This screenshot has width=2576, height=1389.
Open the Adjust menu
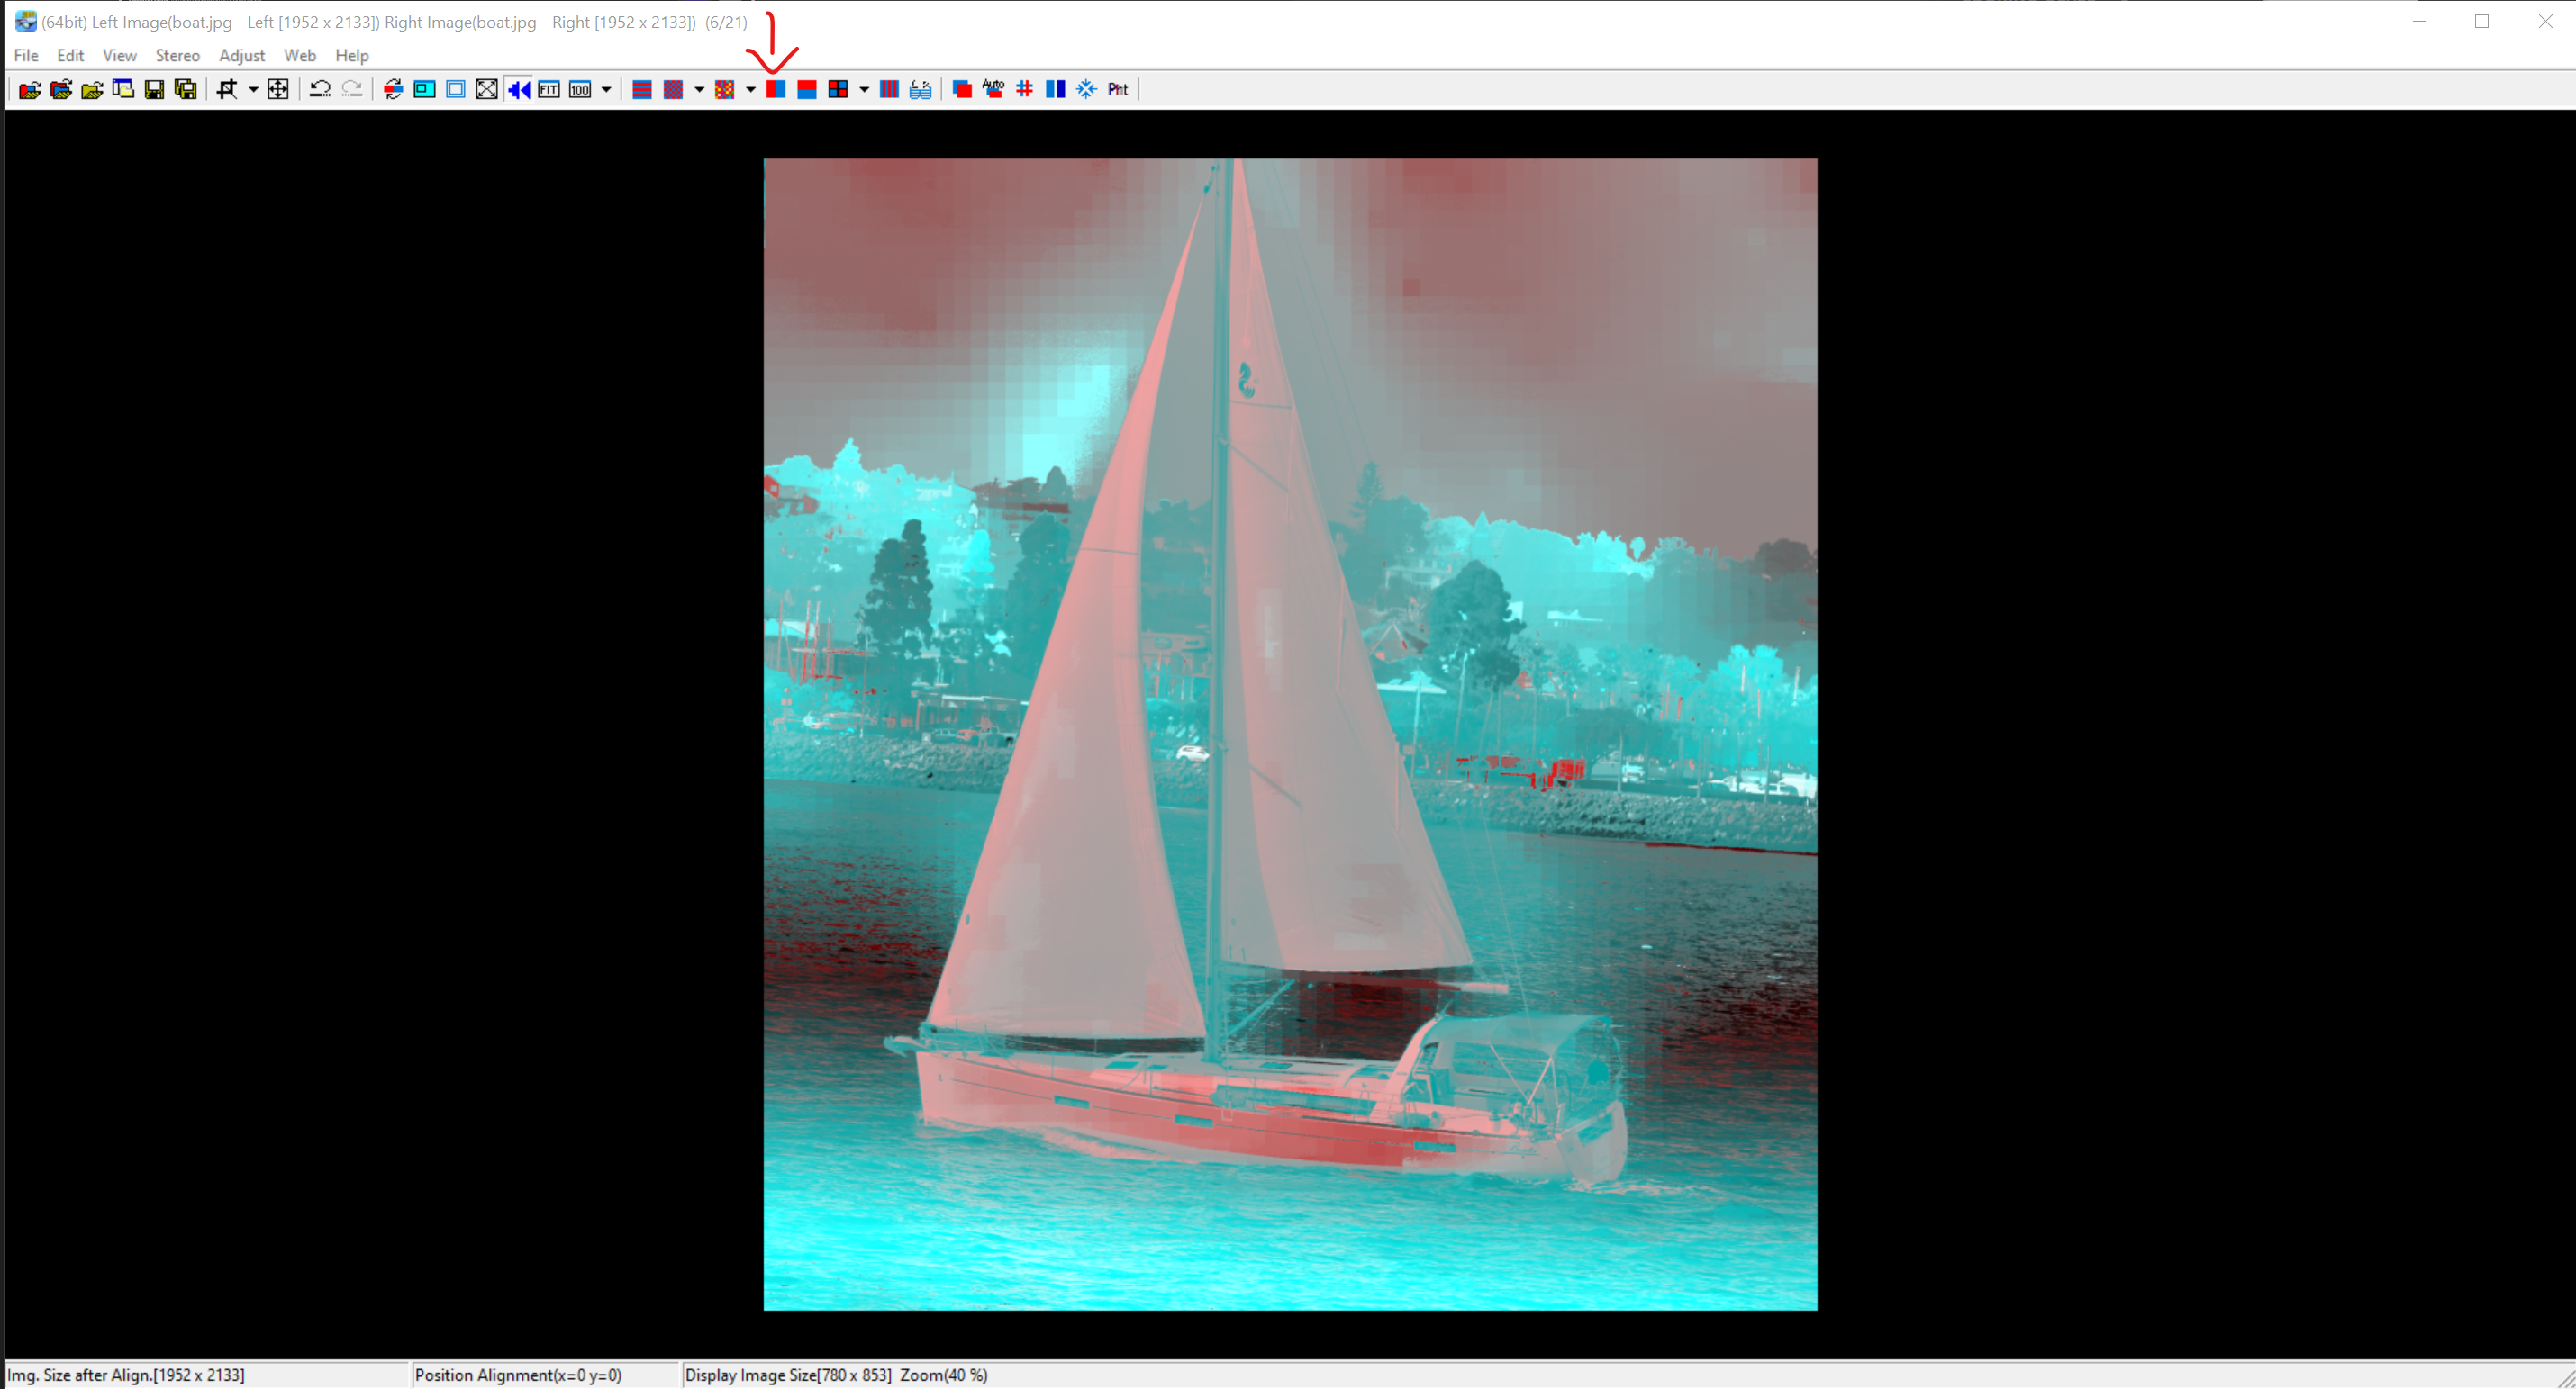(x=241, y=56)
